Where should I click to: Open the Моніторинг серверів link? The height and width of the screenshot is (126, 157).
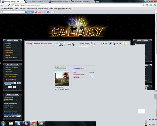pos(12,75)
